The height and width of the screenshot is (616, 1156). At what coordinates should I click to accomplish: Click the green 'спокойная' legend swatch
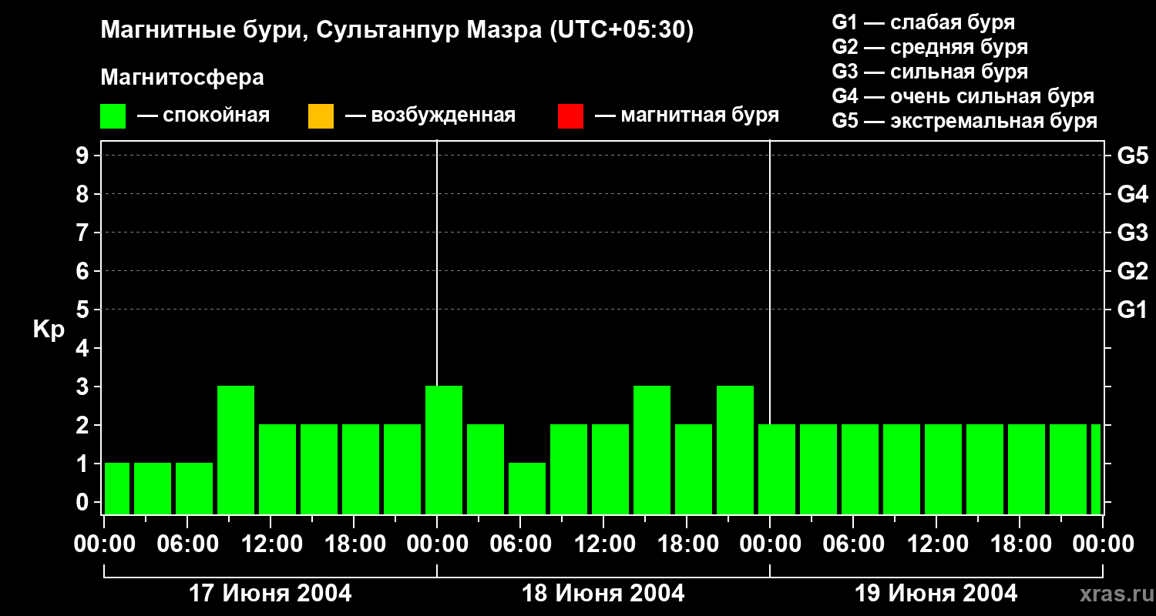pos(113,116)
